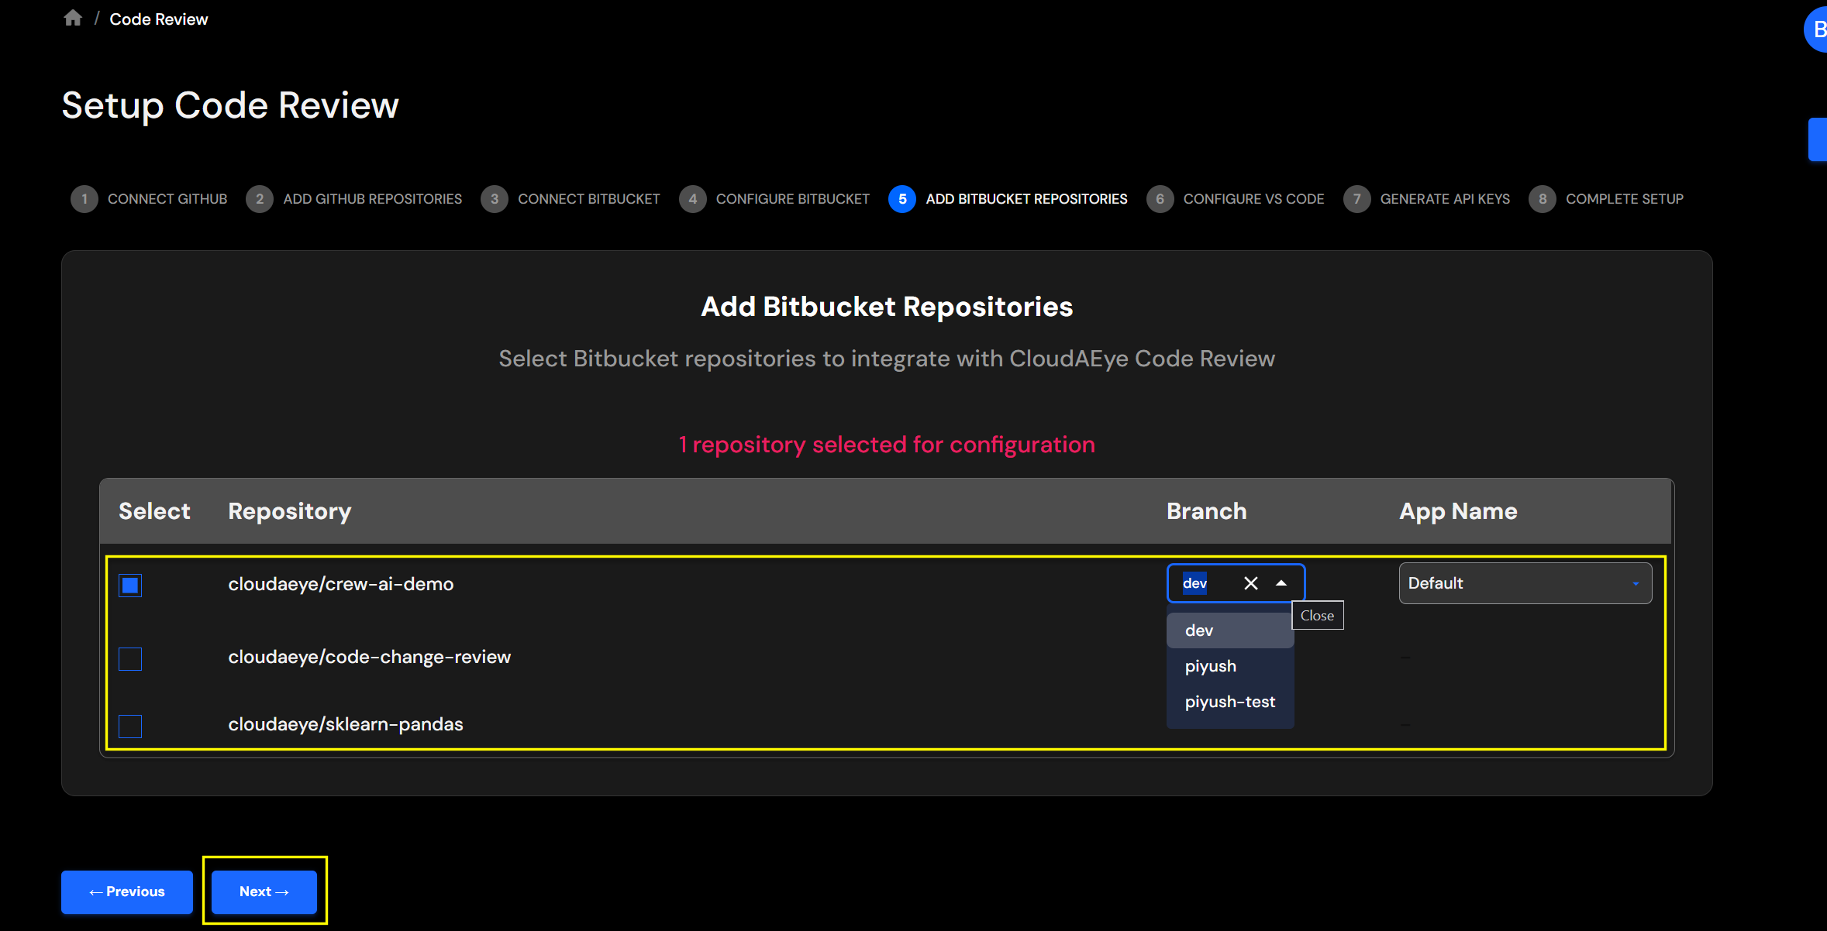Click the step 8 Complete Setup circle
This screenshot has height=931, width=1827.
pyautogui.click(x=1543, y=199)
